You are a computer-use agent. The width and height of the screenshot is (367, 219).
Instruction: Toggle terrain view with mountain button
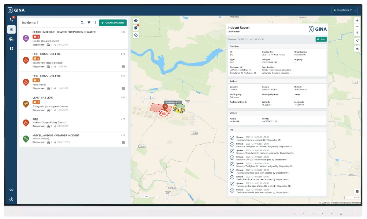[357, 48]
